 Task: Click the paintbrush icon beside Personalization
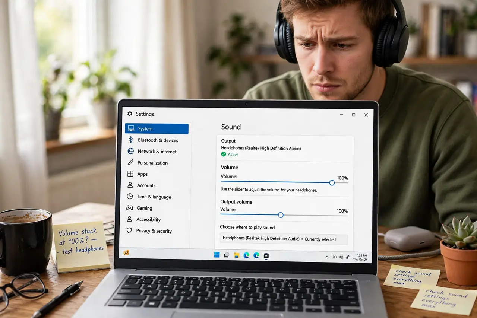[130, 162]
